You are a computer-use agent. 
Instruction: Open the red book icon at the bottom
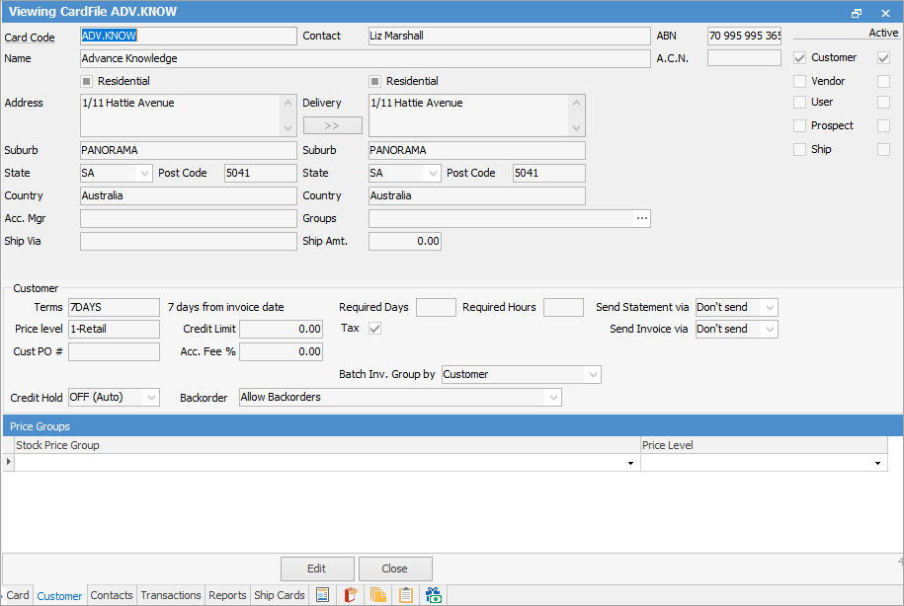point(350,595)
